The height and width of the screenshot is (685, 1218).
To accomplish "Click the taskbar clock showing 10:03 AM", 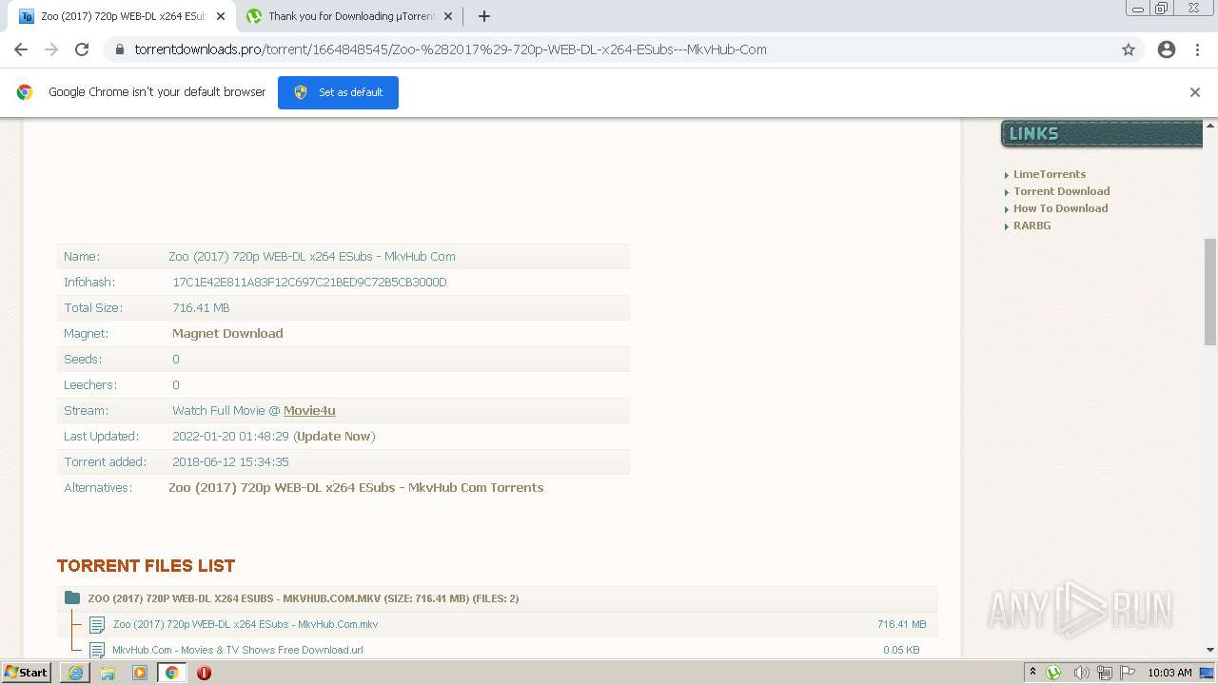I will point(1169,673).
